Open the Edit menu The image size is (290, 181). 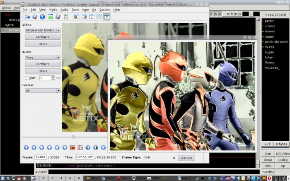33,10
